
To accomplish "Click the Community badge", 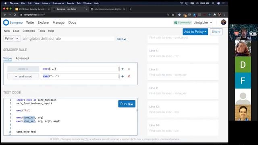I will point(183,23).
